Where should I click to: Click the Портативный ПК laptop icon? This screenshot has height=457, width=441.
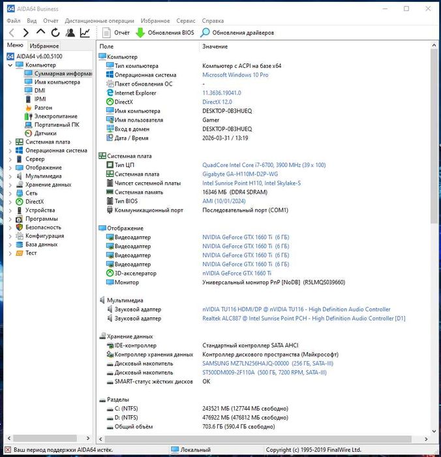(29, 125)
